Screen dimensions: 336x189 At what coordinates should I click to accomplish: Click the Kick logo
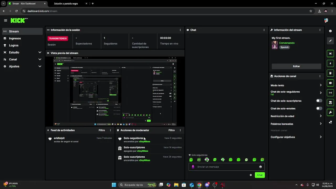pos(19,20)
